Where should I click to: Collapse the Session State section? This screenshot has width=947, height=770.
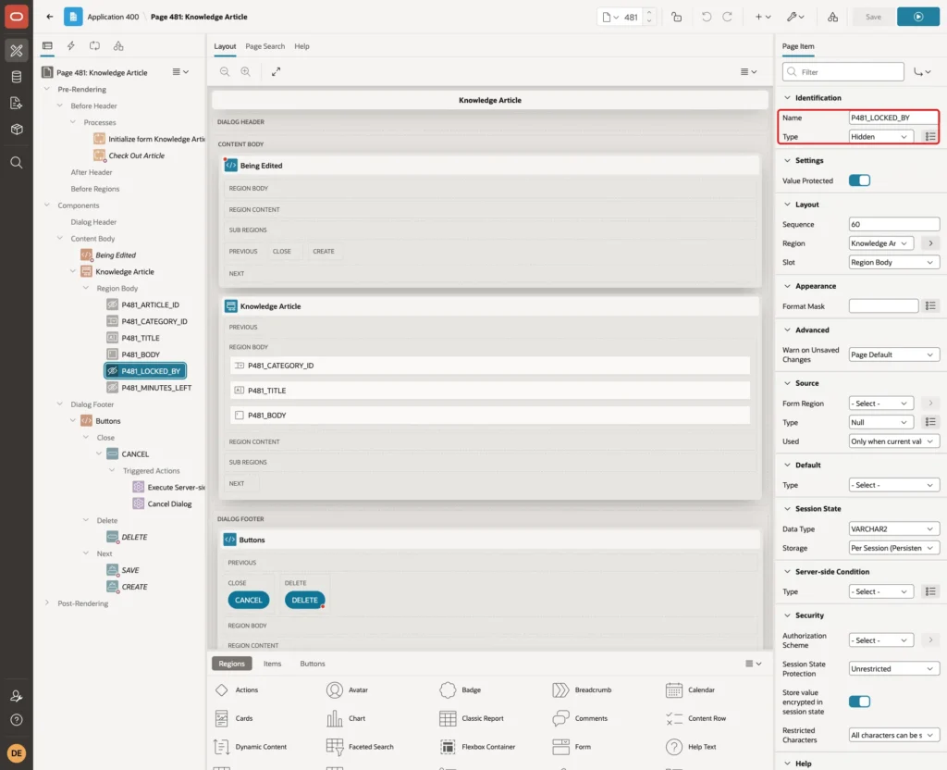point(787,509)
